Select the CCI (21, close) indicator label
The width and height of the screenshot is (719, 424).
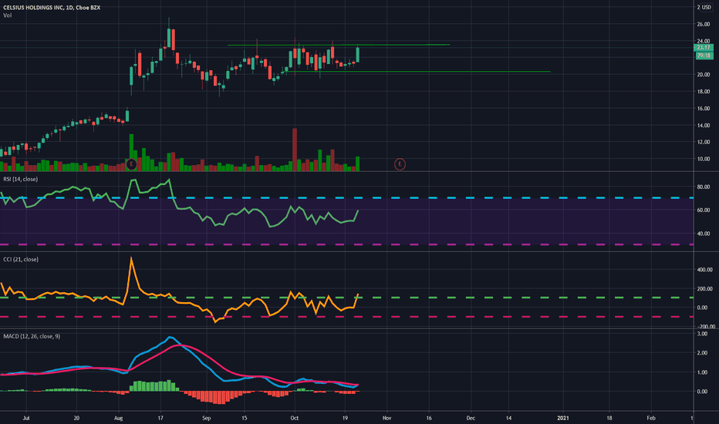pos(21,260)
